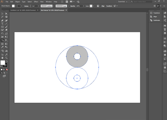Click the Align button in control bar
The image size is (167, 120).
(x=103, y=6)
